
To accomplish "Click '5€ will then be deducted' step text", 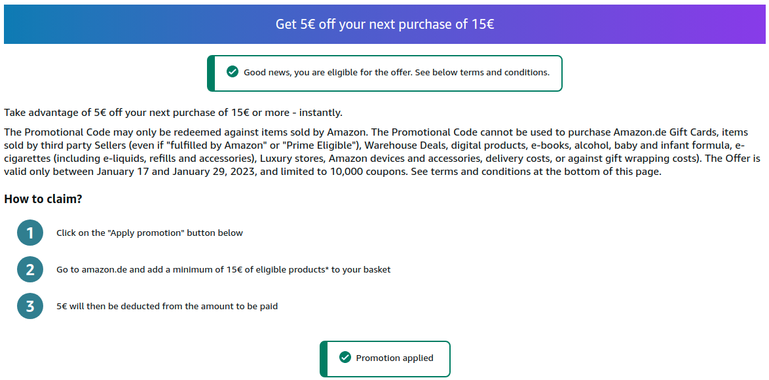I will [167, 306].
